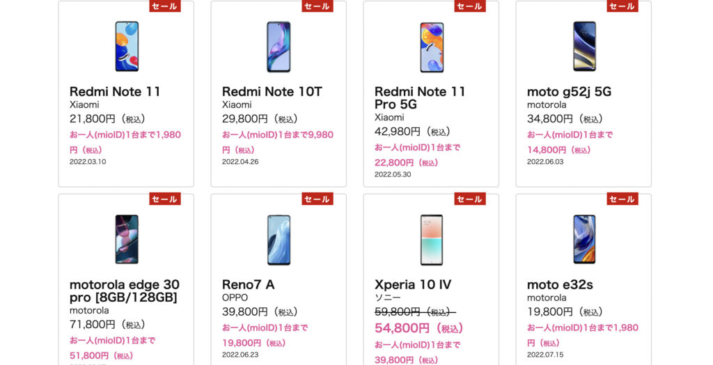Image resolution: width=713 pixels, height=365 pixels.
Task: Open the Redmi Note 11 Pro 5G phone image
Action: click(432, 47)
